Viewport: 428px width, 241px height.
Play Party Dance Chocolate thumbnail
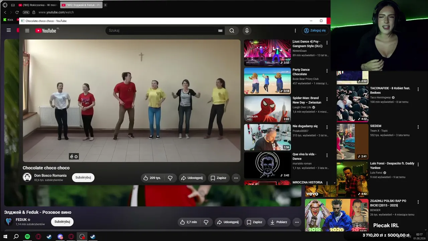click(267, 81)
